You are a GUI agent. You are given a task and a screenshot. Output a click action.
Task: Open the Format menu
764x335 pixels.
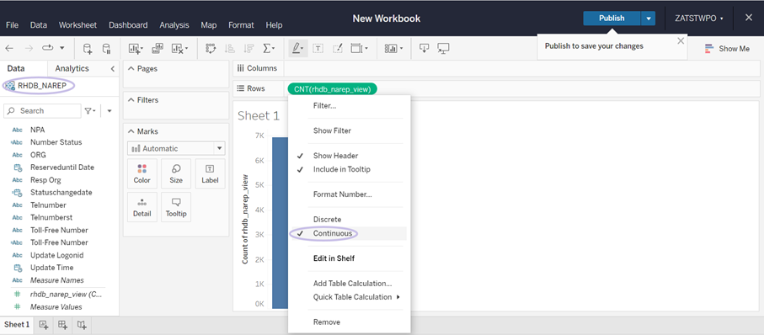tap(241, 25)
